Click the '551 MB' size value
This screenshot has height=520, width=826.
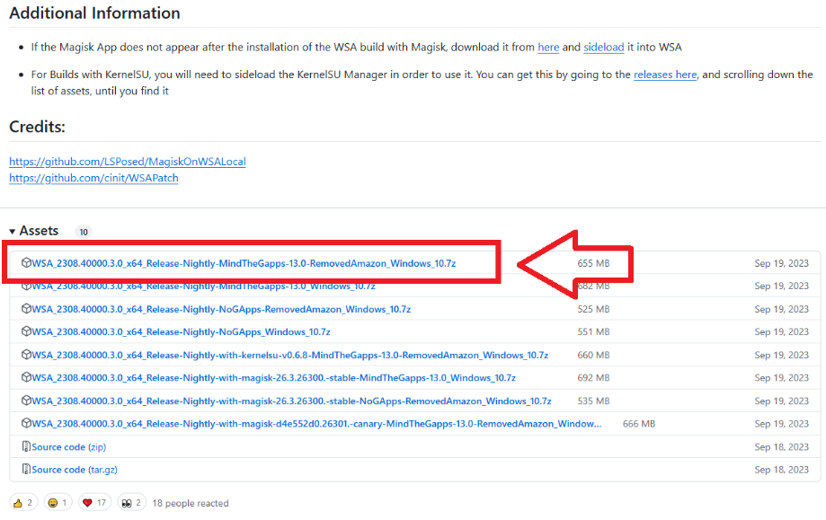(593, 332)
